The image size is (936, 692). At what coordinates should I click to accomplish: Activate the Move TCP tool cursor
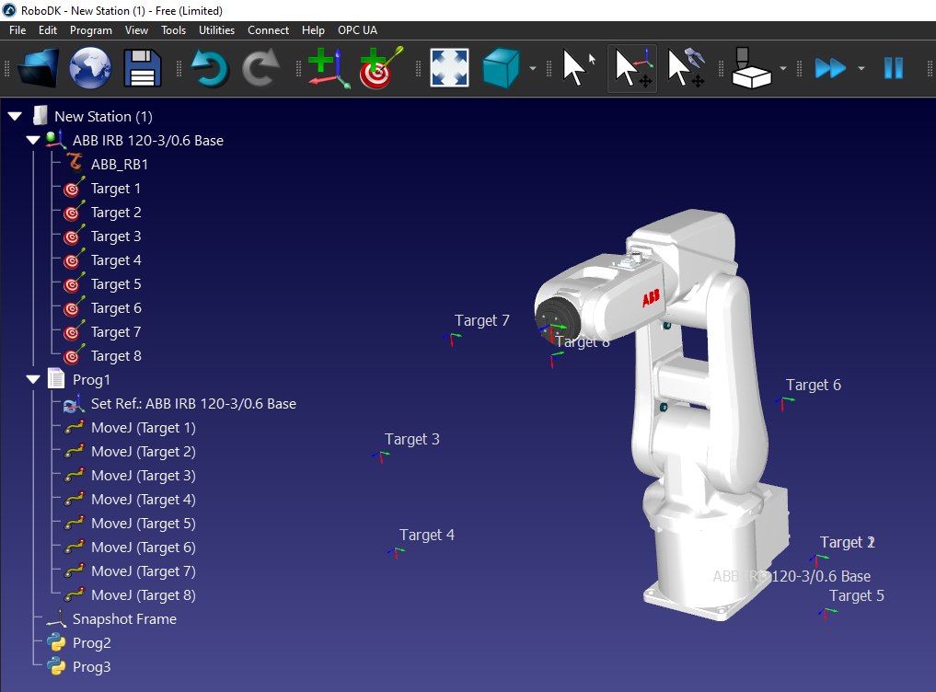[x=685, y=68]
